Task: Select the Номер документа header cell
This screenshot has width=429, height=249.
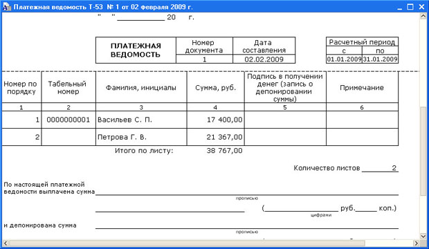Action: [204, 46]
